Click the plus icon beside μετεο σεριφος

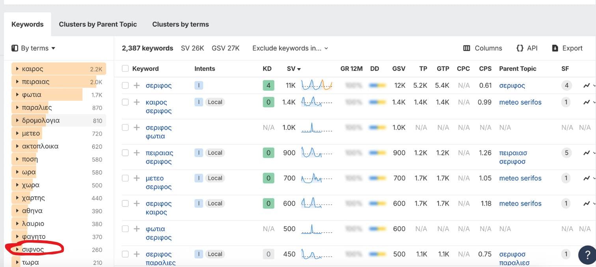[137, 178]
